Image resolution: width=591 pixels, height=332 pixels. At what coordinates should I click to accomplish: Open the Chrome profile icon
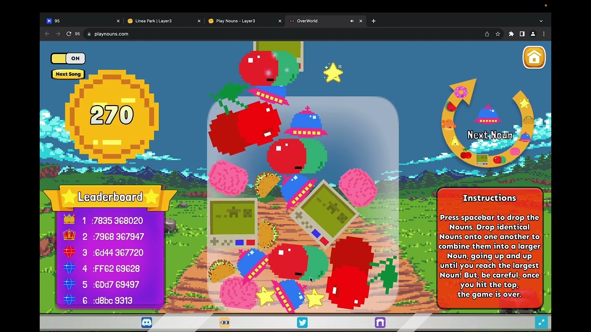pyautogui.click(x=533, y=34)
